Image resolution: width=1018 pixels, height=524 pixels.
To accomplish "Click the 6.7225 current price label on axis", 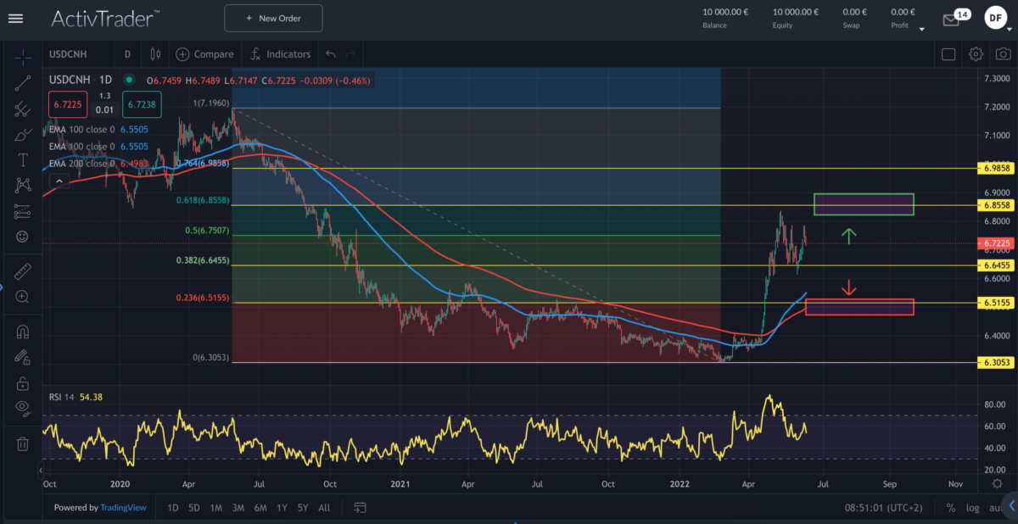I will pyautogui.click(x=994, y=243).
